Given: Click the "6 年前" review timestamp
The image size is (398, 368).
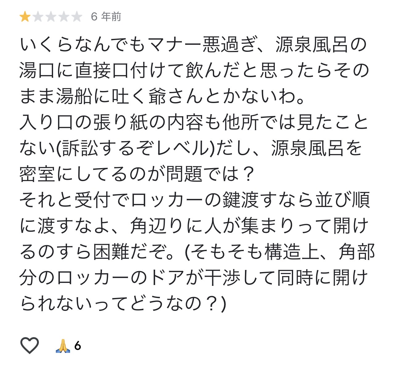Looking at the screenshot, I should 106,17.
